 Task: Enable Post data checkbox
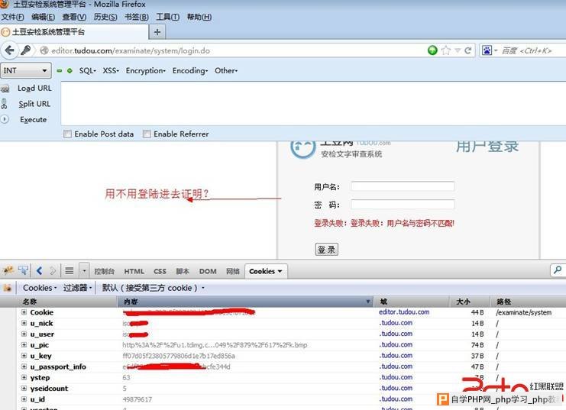[67, 134]
